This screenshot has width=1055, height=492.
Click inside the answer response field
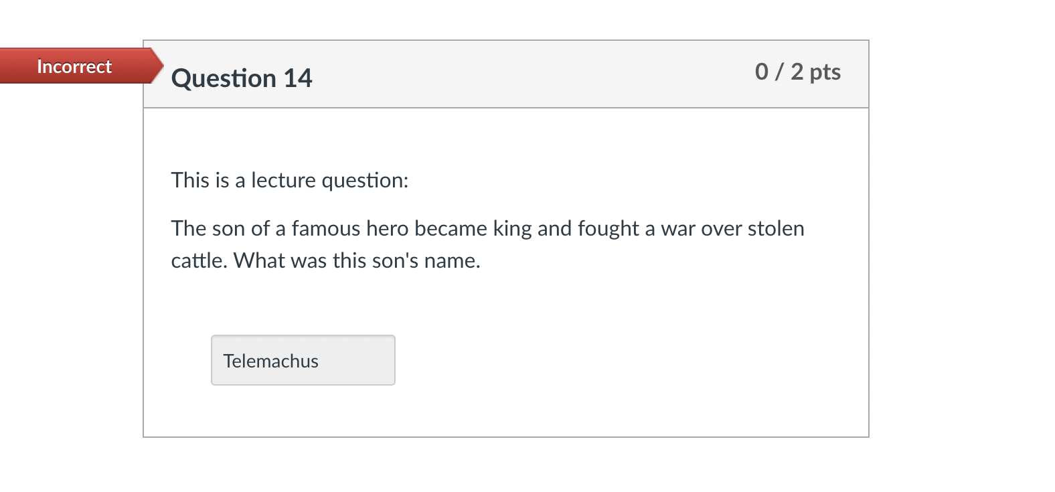pos(303,360)
